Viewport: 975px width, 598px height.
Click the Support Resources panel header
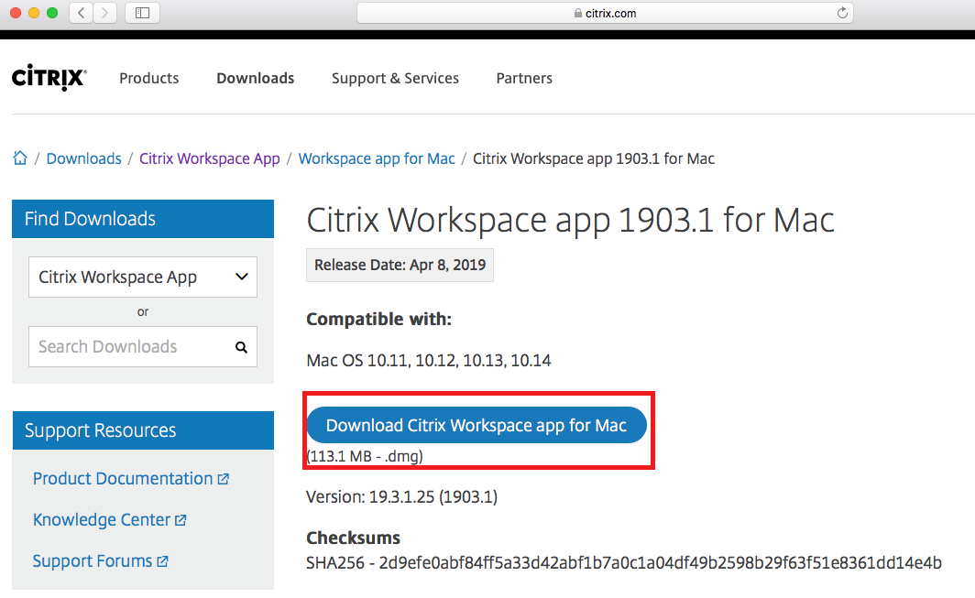[143, 430]
